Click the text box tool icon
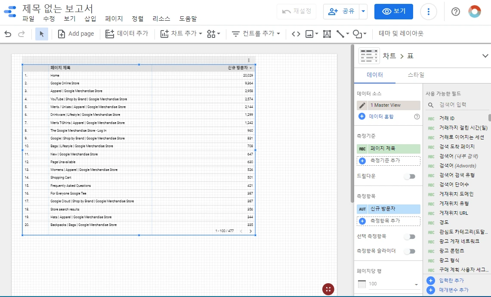The image size is (491, 297). tap(327, 34)
